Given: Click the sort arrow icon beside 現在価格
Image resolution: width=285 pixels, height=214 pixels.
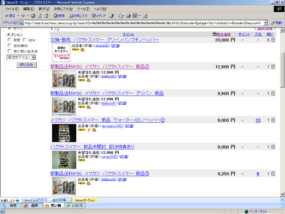Looking at the screenshot, I should (x=214, y=34).
